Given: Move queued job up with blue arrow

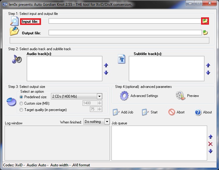Looking at the screenshot, I should pos(210,137).
